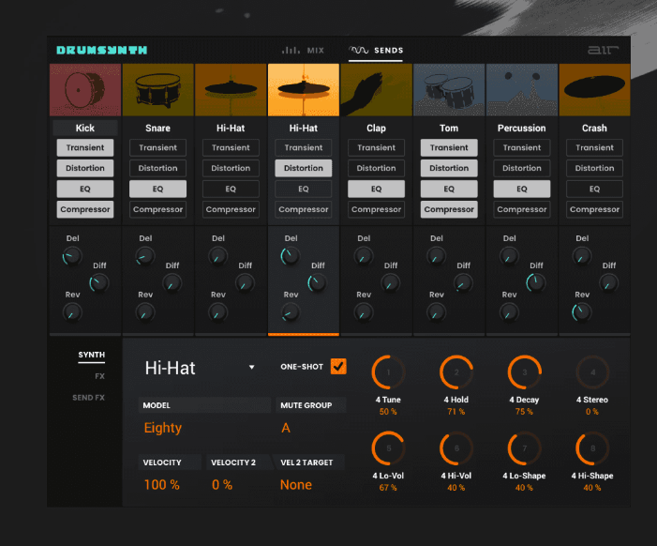The height and width of the screenshot is (546, 657).
Task: Toggle Clap EQ effect off
Action: (376, 189)
